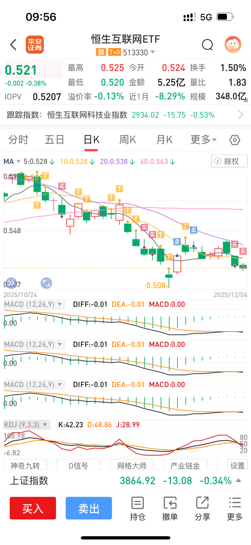Tap the fullscreen chart icon

46,283
